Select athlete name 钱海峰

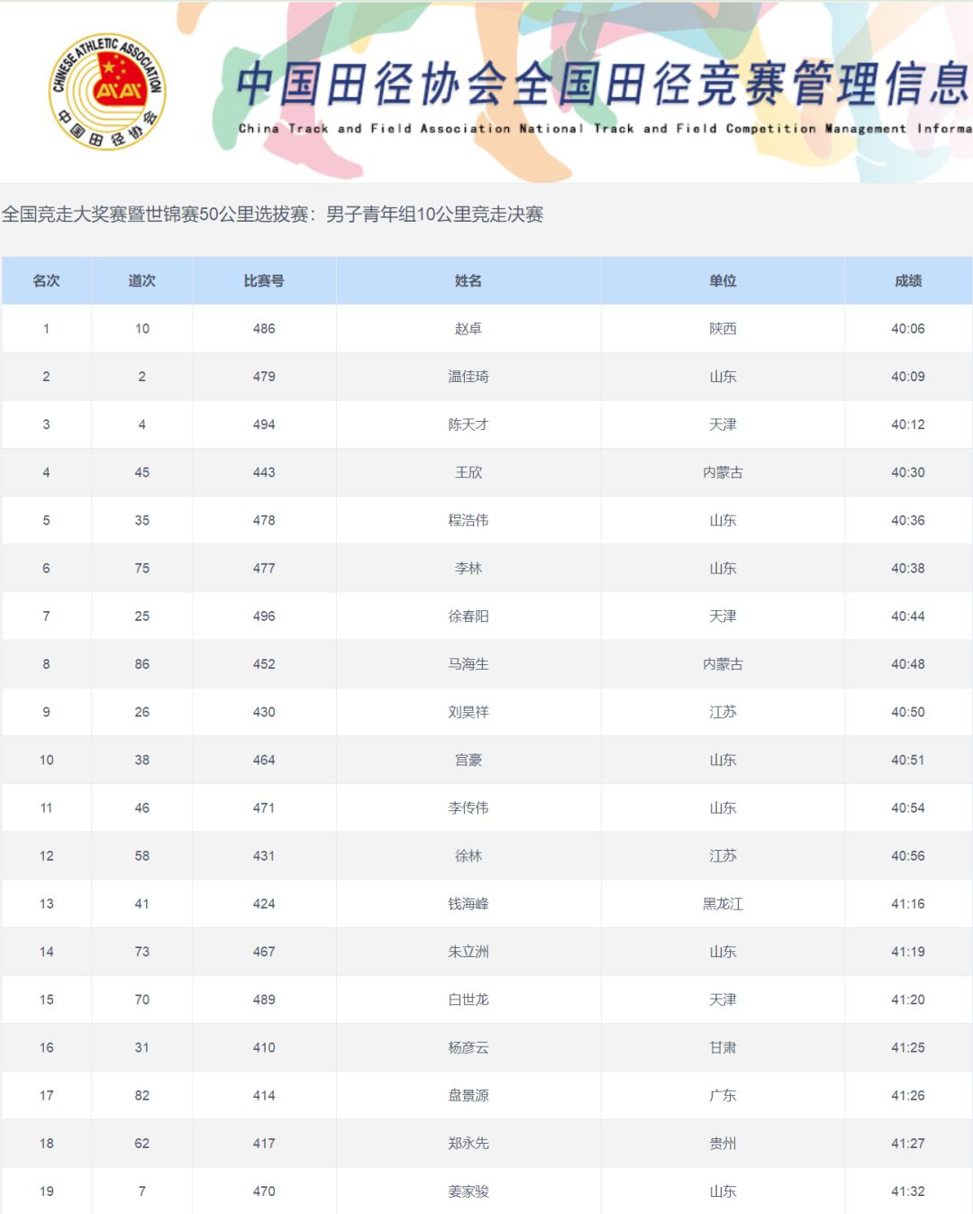(x=468, y=904)
